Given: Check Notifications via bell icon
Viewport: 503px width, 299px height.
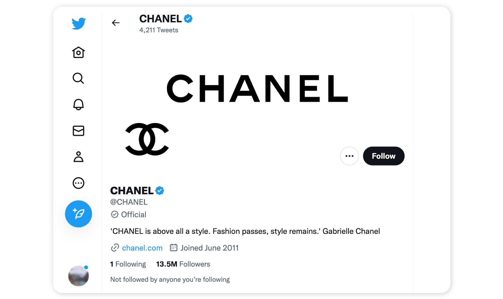Looking at the screenshot, I should pyautogui.click(x=78, y=104).
